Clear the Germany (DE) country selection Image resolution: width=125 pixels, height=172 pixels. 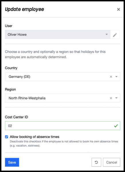click(x=111, y=77)
